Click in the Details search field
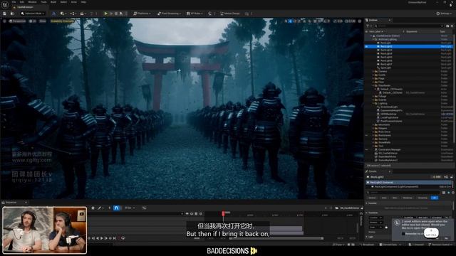The height and width of the screenshot is (256, 456). pos(404,193)
